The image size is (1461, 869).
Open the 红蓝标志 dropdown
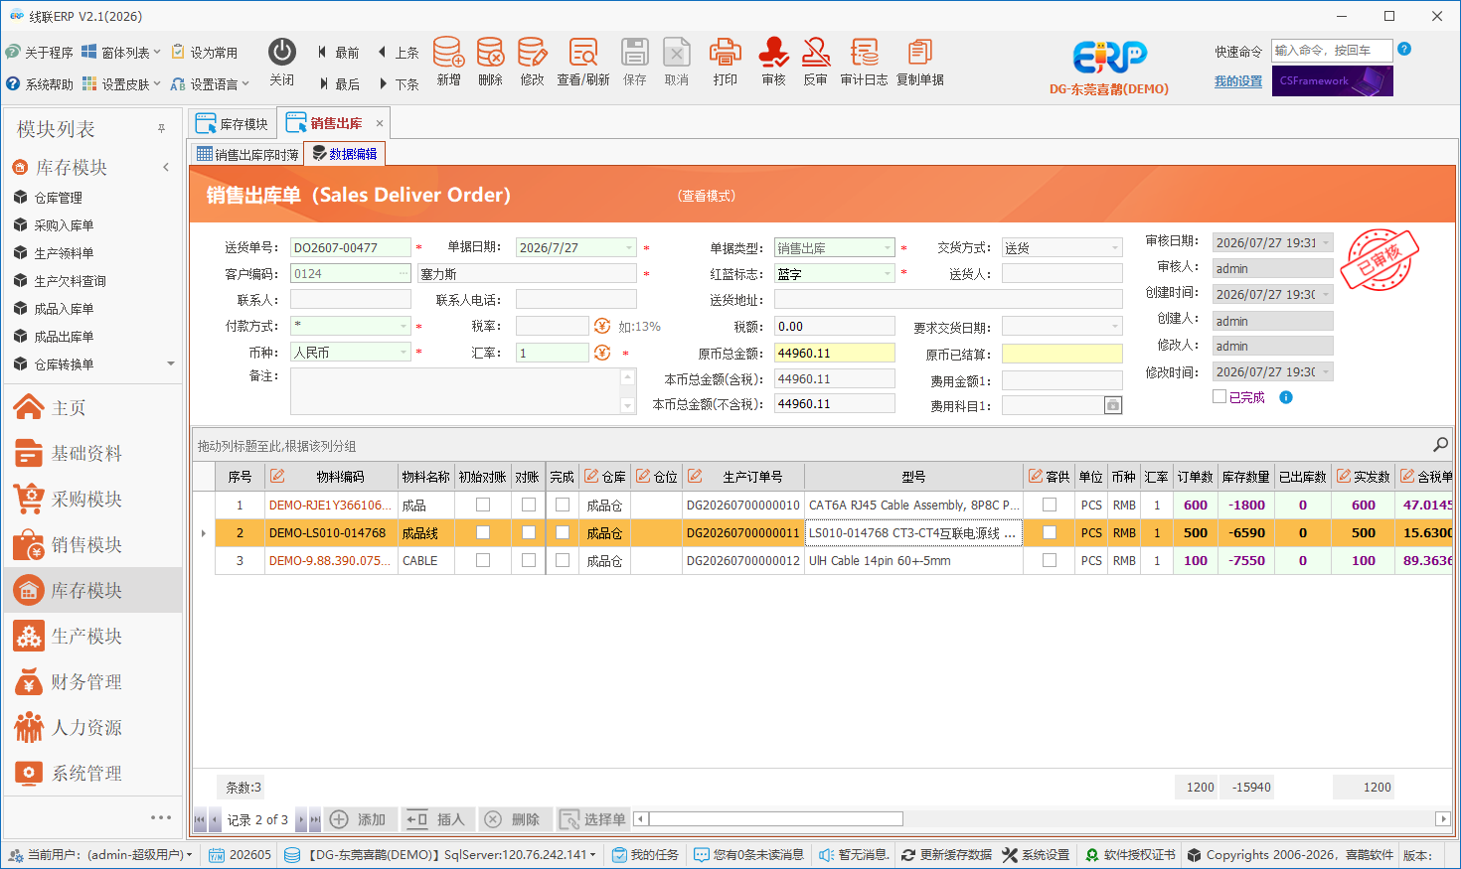pyautogui.click(x=888, y=273)
